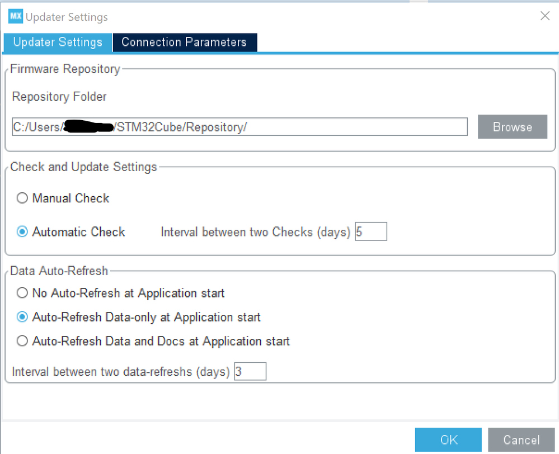Click the Repository Folder path field
This screenshot has width=559, height=454.
[x=239, y=127]
